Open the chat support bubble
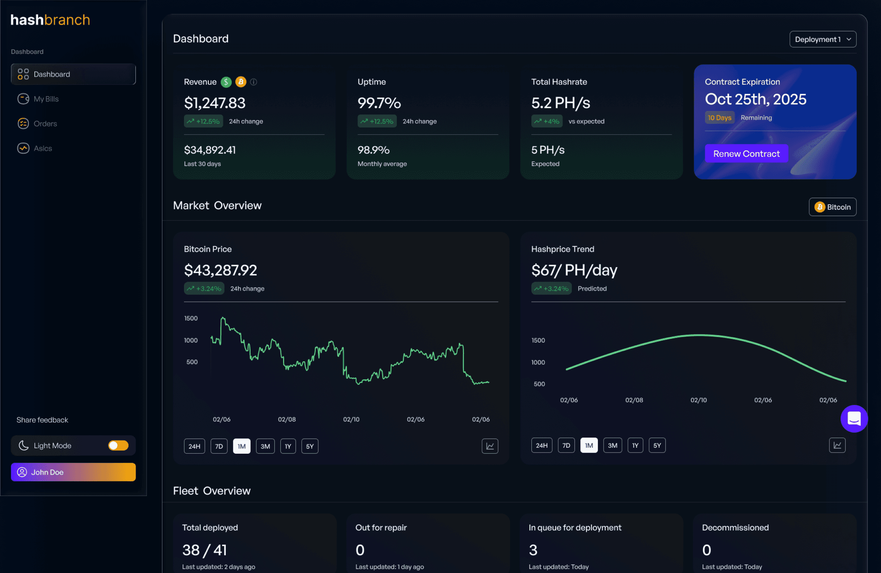Viewport: 881px width, 573px height. click(x=854, y=419)
